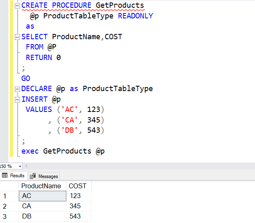The width and height of the screenshot is (255, 223).
Task: Select row 2 by its row number
Action: pos(5,206)
